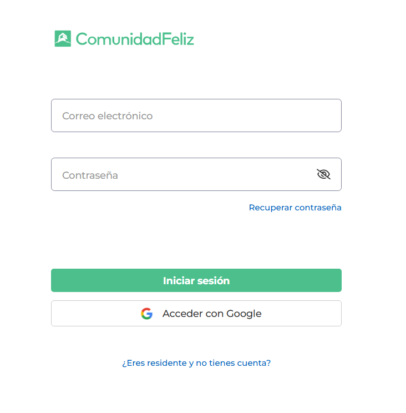Create a resident account via the bottom link

[x=196, y=363]
